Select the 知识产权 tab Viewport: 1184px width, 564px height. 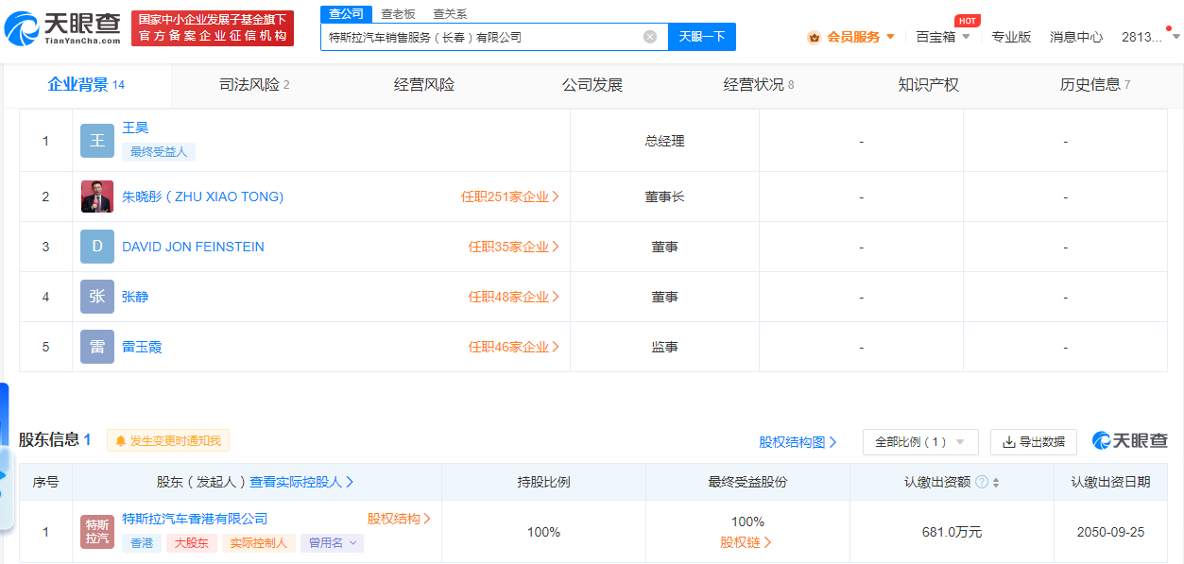[x=928, y=85]
